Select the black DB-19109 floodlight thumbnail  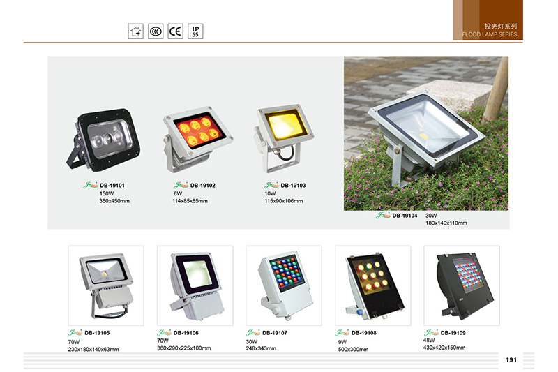tap(462, 285)
